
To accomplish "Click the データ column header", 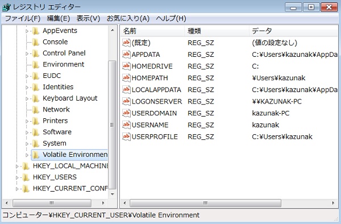I will click(294, 31).
